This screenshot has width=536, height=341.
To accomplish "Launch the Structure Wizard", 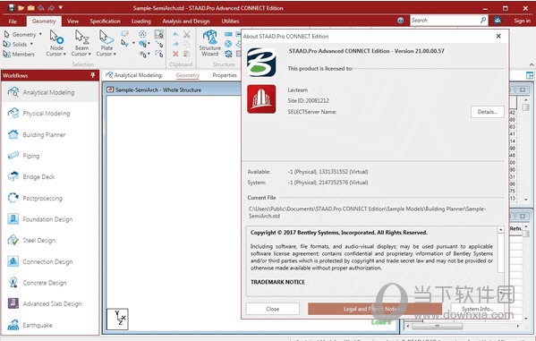I will (210, 43).
